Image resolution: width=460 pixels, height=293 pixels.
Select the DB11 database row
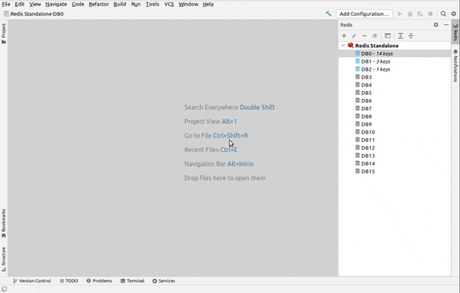[x=395, y=140]
